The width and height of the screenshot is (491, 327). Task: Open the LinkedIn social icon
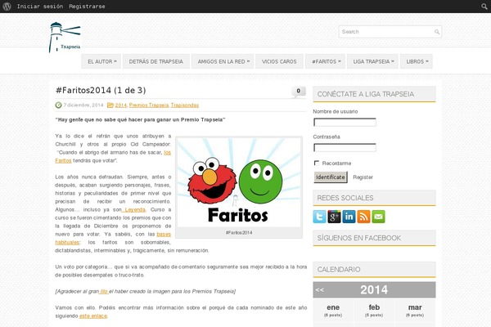349,217
